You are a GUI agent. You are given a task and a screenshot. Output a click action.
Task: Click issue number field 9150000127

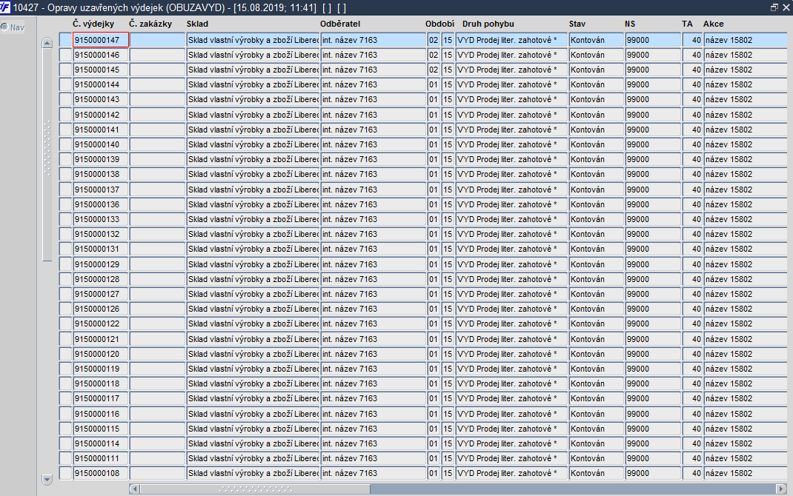point(101,294)
